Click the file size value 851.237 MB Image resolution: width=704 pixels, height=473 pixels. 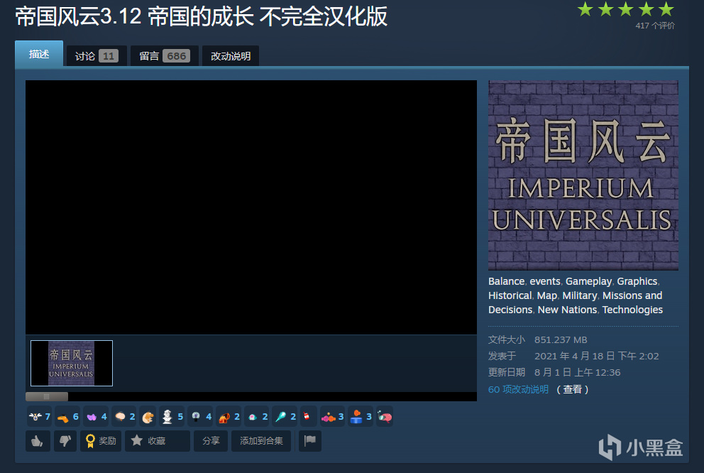coord(561,340)
